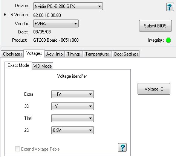Viewport: 176px width, 157px height.
Task: Open the 2D voltage dropdown 0,9V
Action: click(x=72, y=130)
